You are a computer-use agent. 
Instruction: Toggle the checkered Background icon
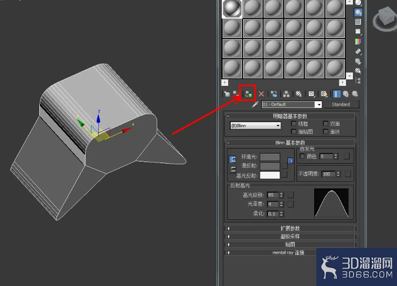click(358, 21)
